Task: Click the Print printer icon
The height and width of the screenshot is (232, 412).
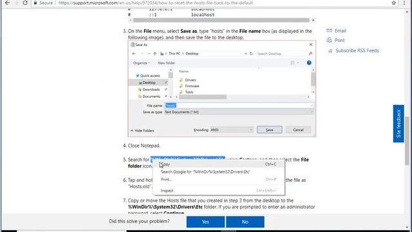Action: click(x=329, y=40)
